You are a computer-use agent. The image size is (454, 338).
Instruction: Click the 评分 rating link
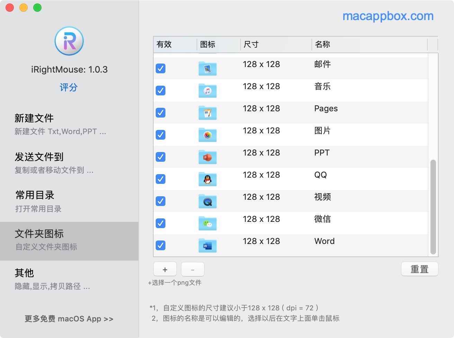[69, 87]
